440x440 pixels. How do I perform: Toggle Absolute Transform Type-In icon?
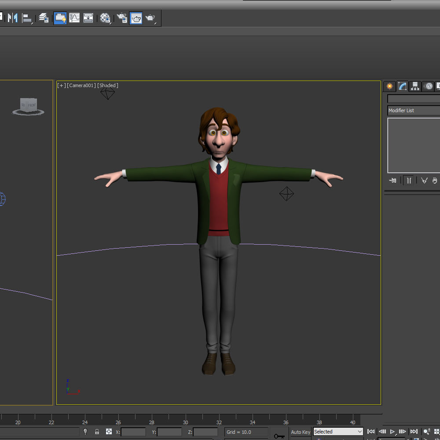coord(109,432)
